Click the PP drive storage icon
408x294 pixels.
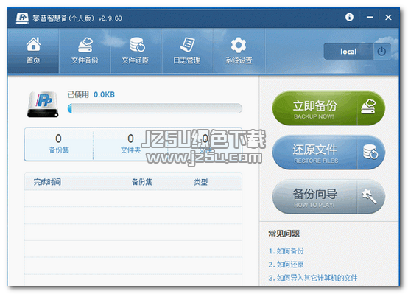(x=43, y=104)
